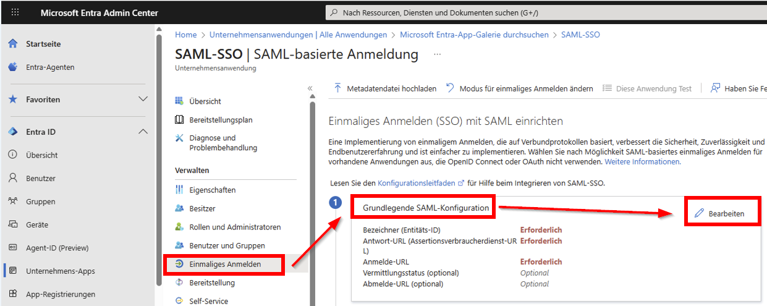Click the Bearbeiten button for SAML-Konfiguration
The width and height of the screenshot is (767, 306).
point(719,213)
